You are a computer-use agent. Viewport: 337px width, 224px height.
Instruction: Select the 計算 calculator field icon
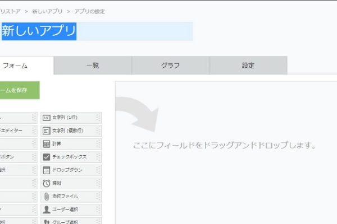[47, 144]
